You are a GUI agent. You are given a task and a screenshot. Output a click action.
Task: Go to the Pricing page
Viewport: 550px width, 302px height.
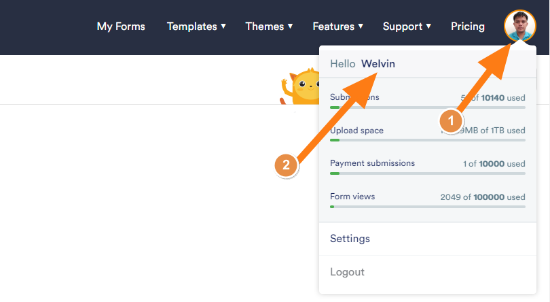tap(468, 27)
